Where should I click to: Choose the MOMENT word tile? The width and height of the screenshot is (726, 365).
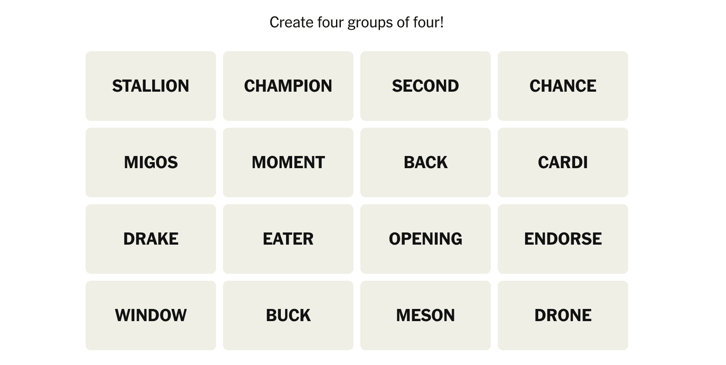coord(288,163)
